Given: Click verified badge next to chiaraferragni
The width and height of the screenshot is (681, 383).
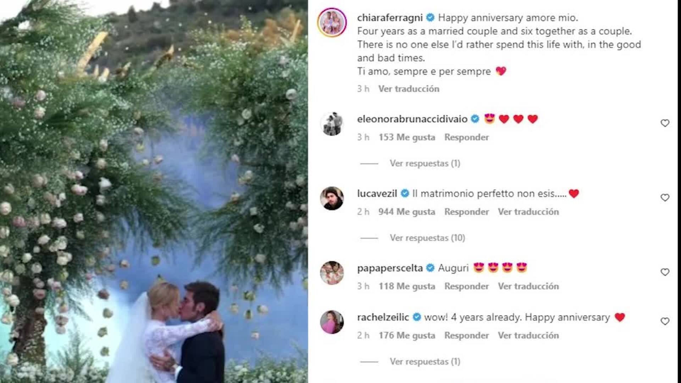Looking at the screenshot, I should [430, 17].
